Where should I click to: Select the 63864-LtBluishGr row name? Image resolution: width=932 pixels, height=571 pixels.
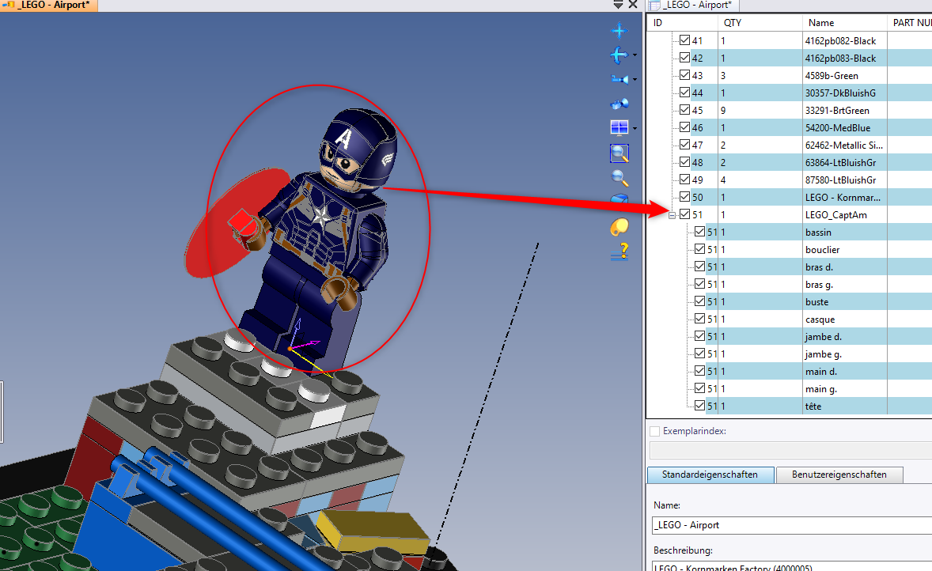pos(840,163)
